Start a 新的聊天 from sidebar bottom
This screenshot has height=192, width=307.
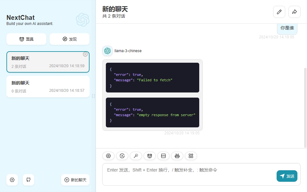[75, 180]
